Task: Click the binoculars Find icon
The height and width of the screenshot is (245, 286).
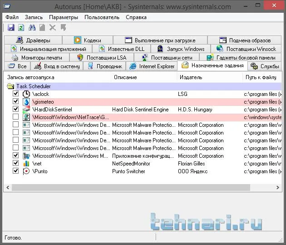Action: click(x=32, y=28)
